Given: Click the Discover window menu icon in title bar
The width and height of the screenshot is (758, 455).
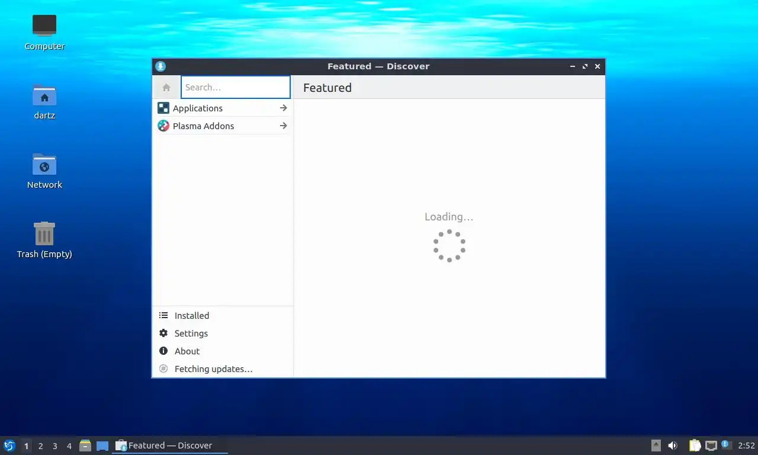Looking at the screenshot, I should 160,66.
